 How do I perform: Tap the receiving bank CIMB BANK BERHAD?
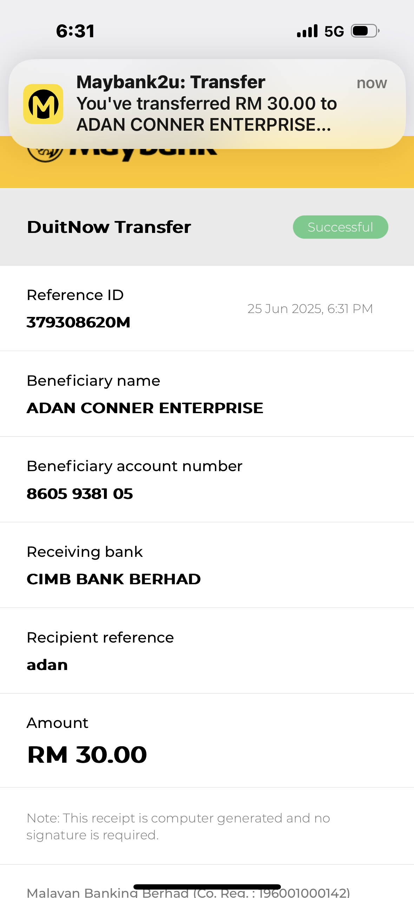click(x=113, y=579)
